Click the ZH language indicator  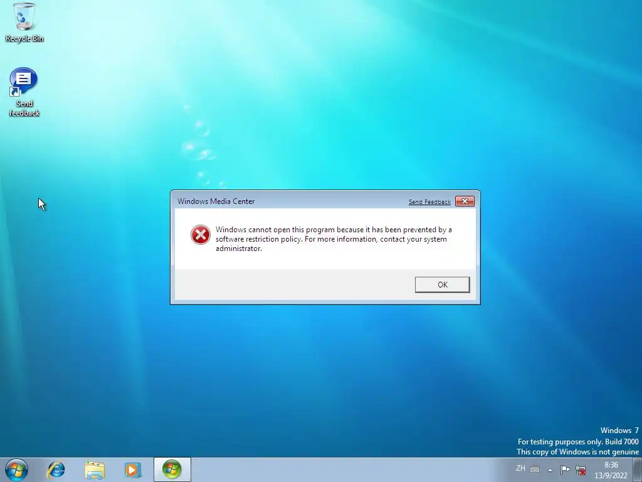[520, 468]
